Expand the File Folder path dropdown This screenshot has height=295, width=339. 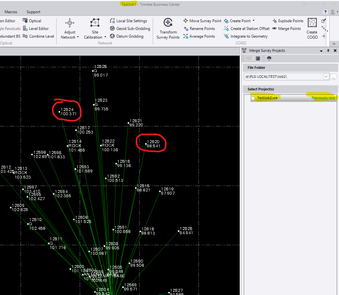pyautogui.click(x=326, y=77)
